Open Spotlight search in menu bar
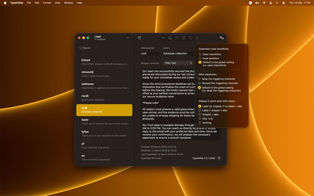The width and height of the screenshot is (314, 196). click(x=277, y=3)
